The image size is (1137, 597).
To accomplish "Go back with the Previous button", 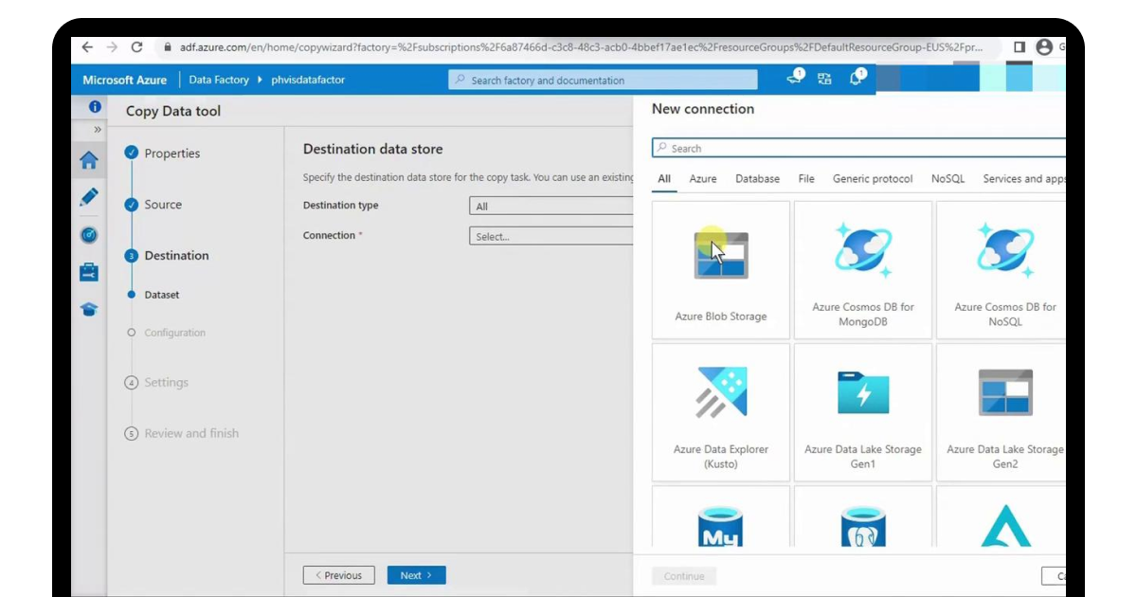I will point(338,575).
